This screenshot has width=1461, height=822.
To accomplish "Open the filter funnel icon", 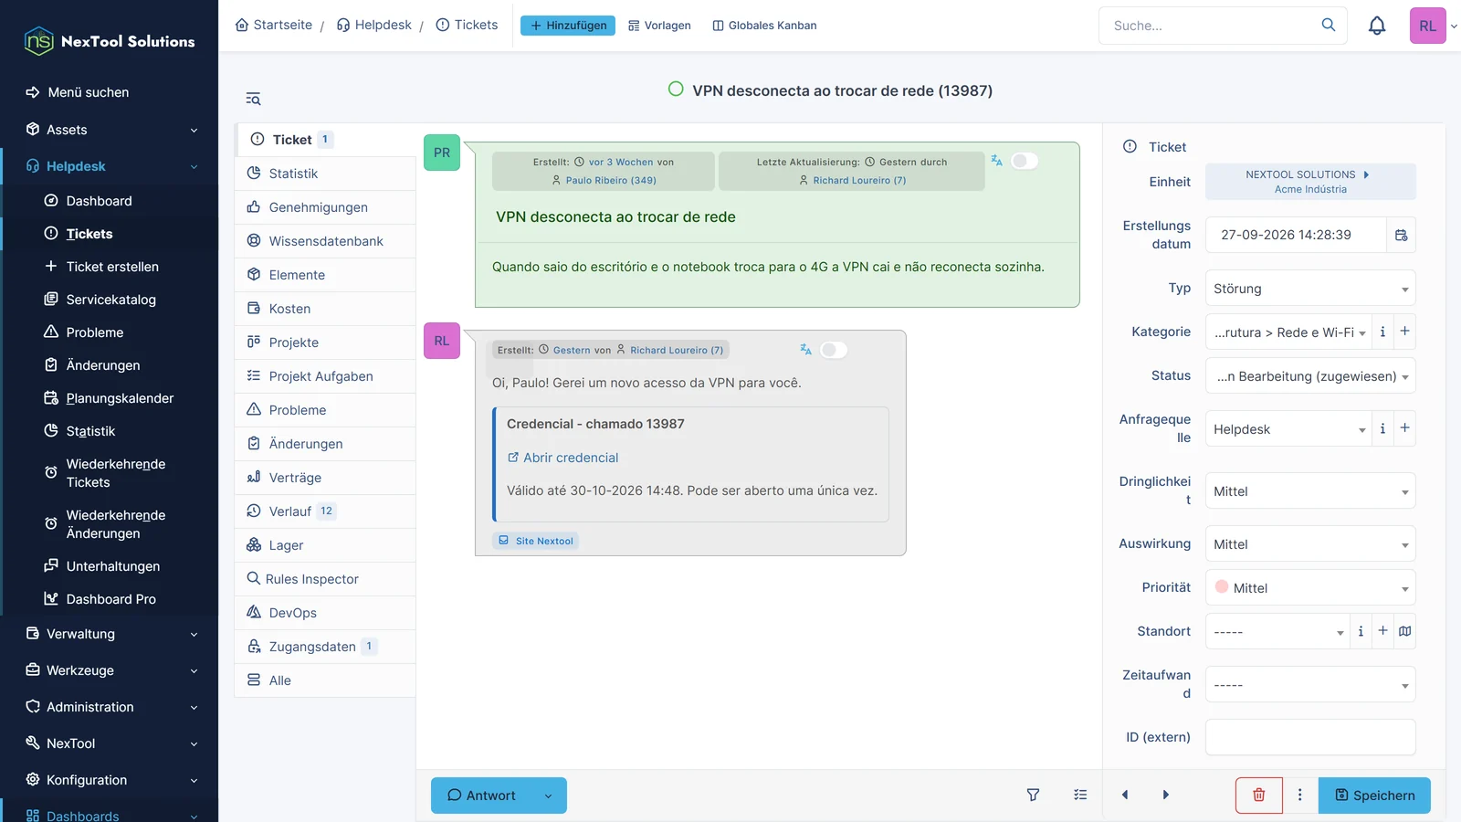I will 1033,796.
